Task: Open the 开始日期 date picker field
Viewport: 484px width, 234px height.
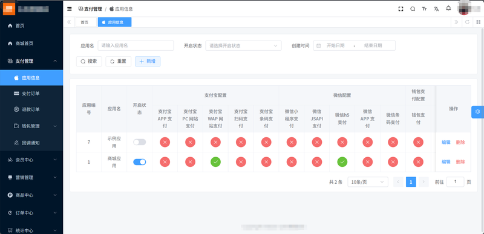Action: tap(336, 45)
